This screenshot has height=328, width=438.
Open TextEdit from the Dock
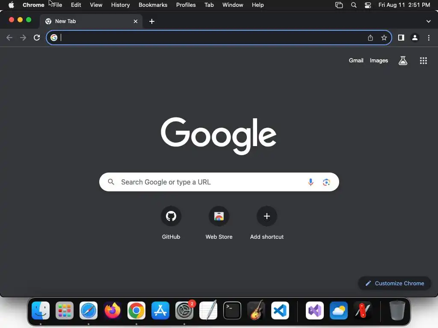208,310
